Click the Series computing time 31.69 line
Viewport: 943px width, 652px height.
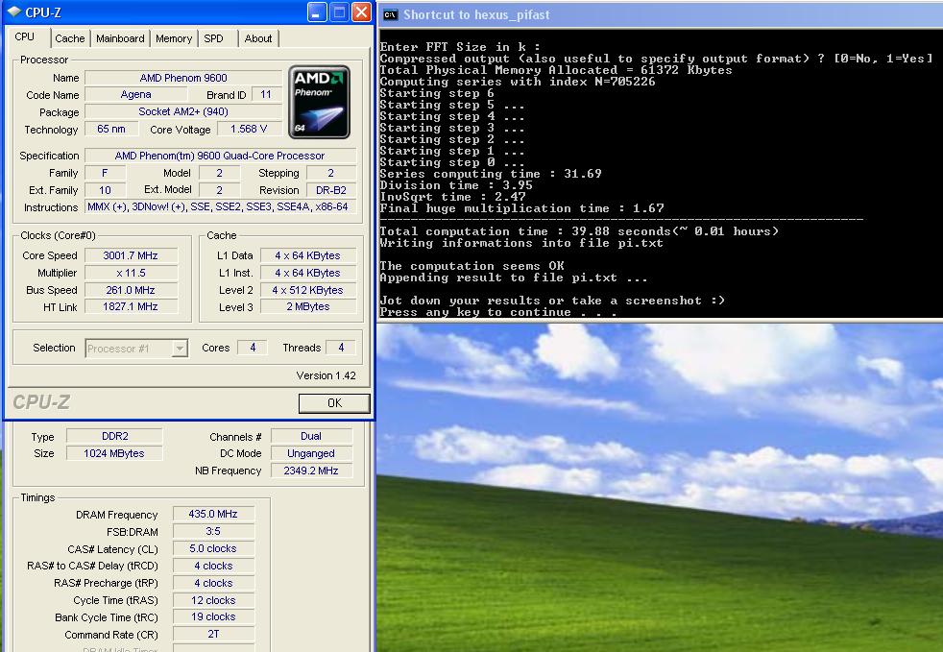pos(491,174)
